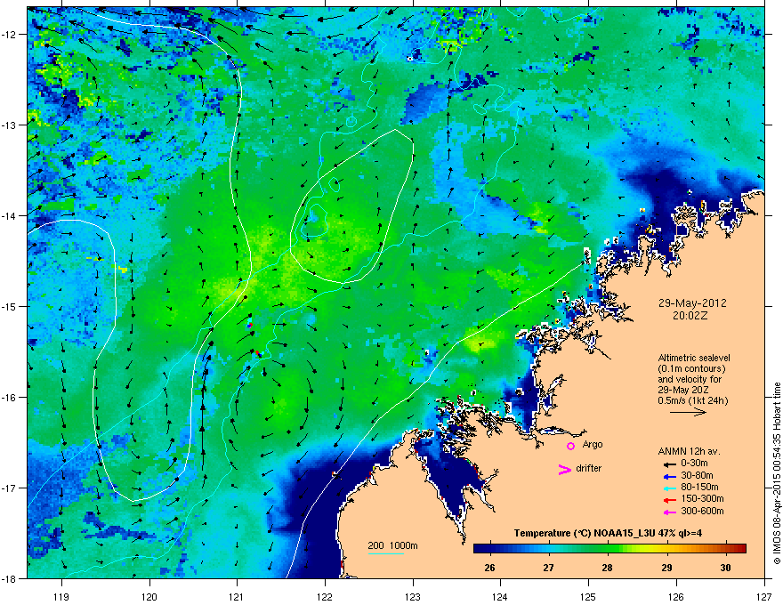The width and height of the screenshot is (783, 605).
Task: Click the 30-80m depth label
Action: (x=697, y=476)
